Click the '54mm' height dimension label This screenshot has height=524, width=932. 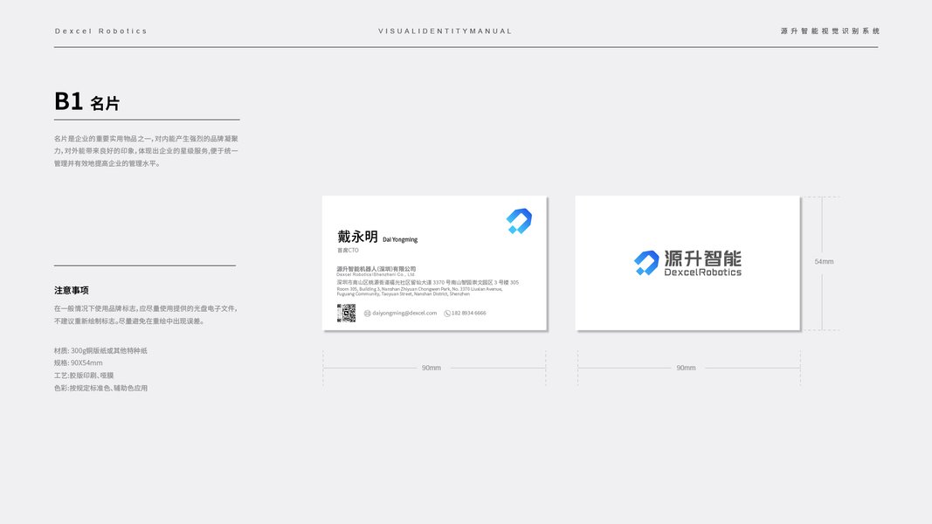point(824,261)
